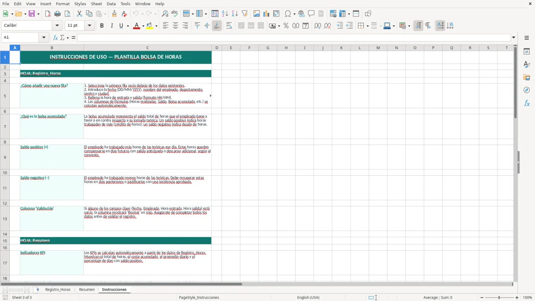Open the special character dropdown arrow
Screen dimensions: 535x301
(295, 14)
